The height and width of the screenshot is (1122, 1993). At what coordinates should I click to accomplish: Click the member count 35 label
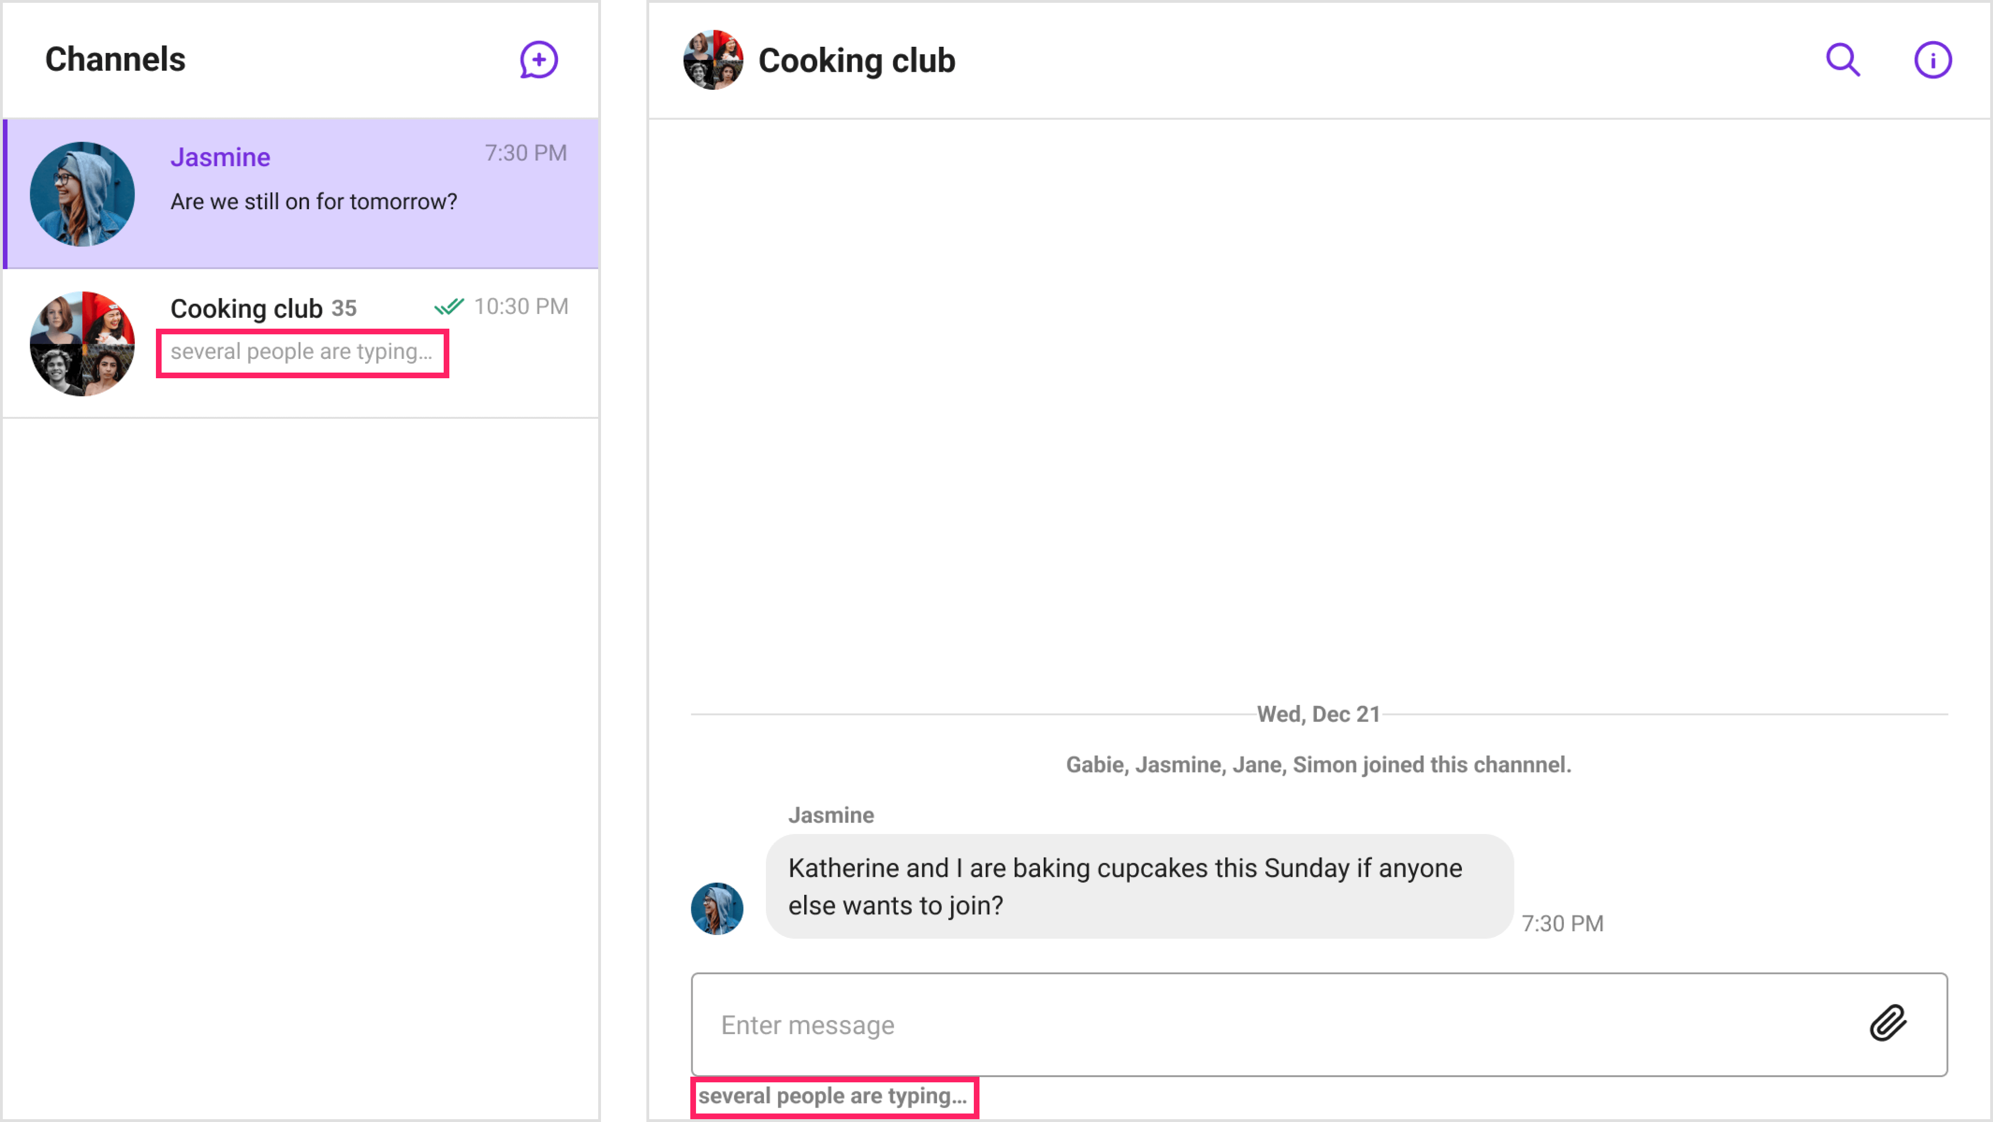[x=344, y=308]
